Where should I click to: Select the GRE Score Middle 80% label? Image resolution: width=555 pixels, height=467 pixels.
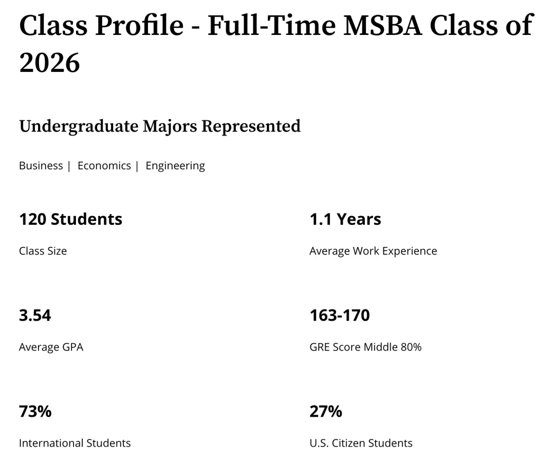click(365, 347)
